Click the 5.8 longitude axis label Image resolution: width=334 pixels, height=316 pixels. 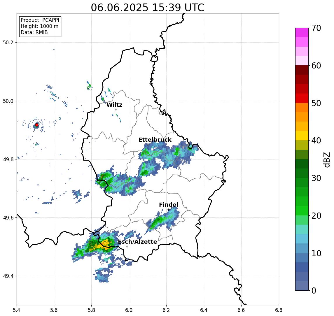pyautogui.click(x=91, y=310)
